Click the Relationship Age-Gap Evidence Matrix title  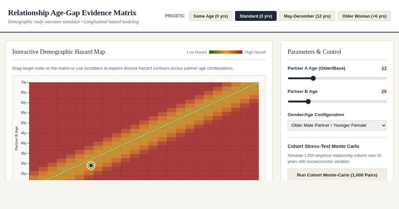click(72, 13)
